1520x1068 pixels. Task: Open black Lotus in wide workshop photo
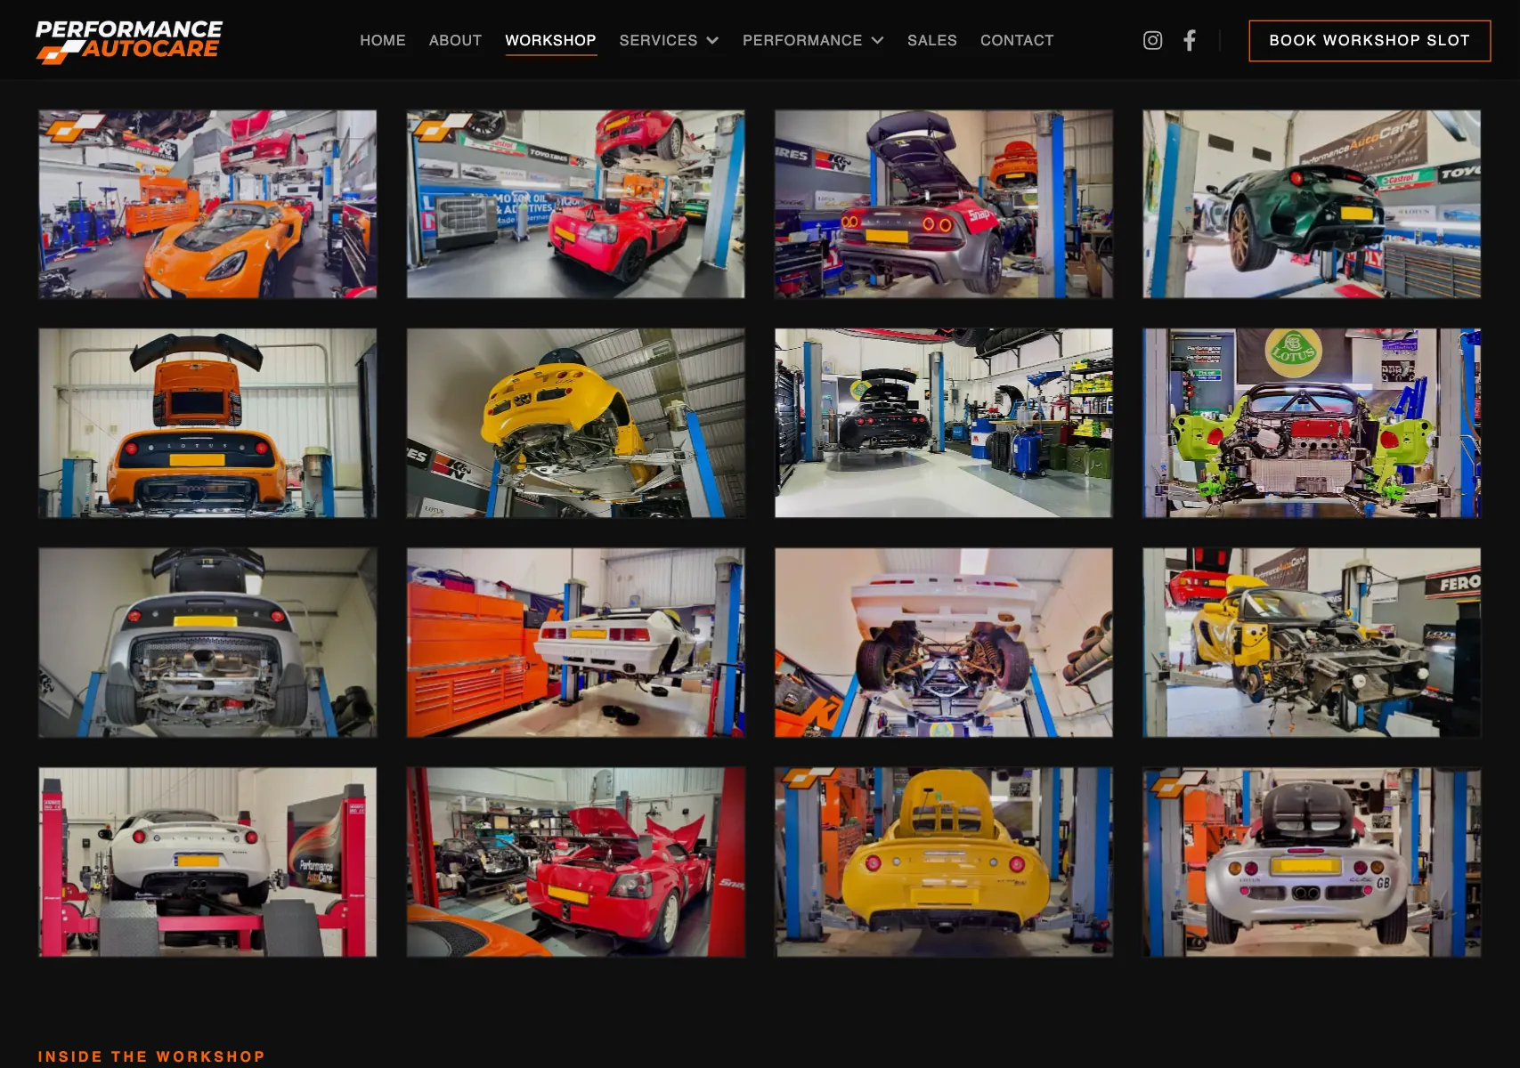click(x=943, y=423)
